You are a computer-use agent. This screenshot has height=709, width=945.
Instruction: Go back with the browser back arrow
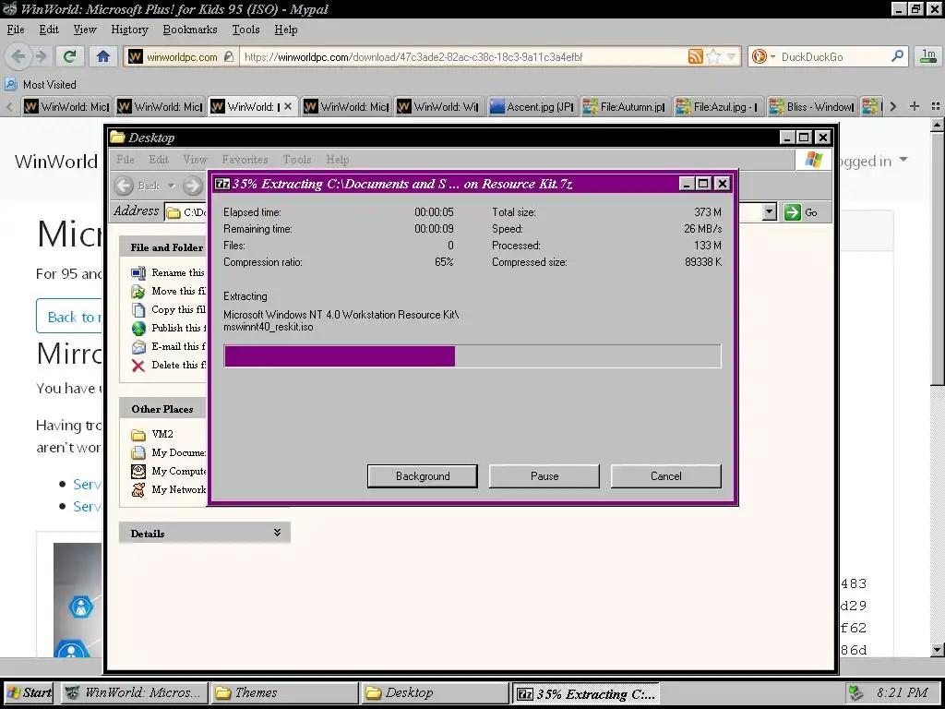point(18,56)
